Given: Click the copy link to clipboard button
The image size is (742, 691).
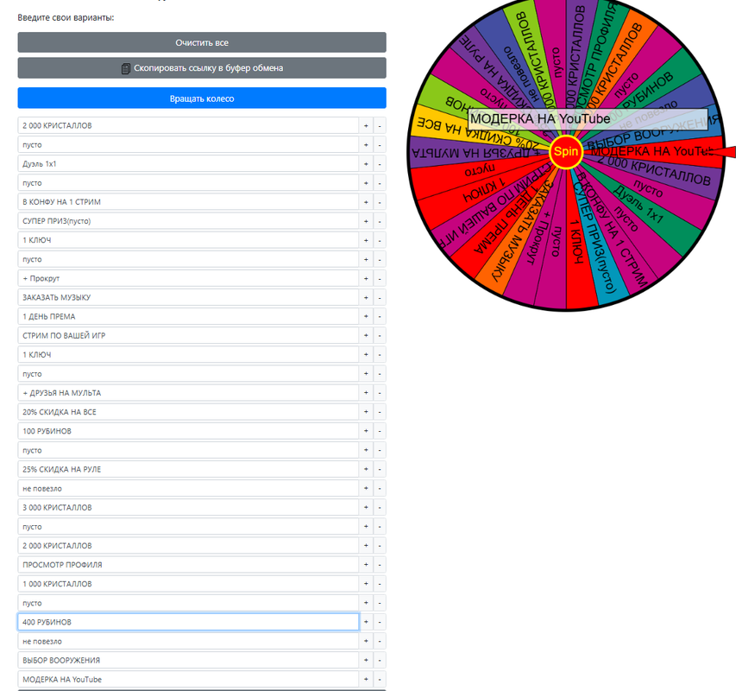Looking at the screenshot, I should 202,68.
